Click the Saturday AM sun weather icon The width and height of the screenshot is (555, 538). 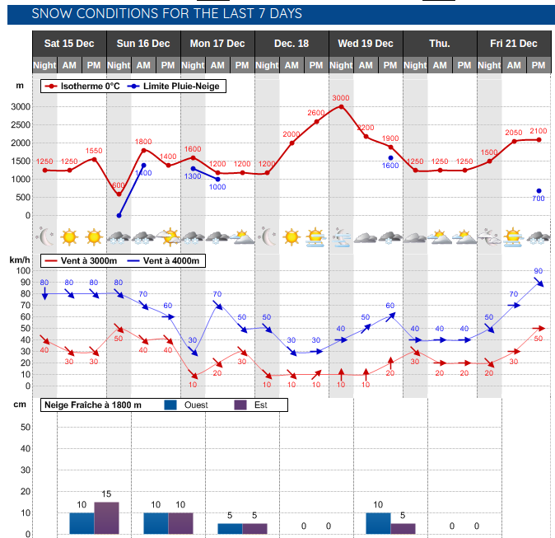coord(69,237)
